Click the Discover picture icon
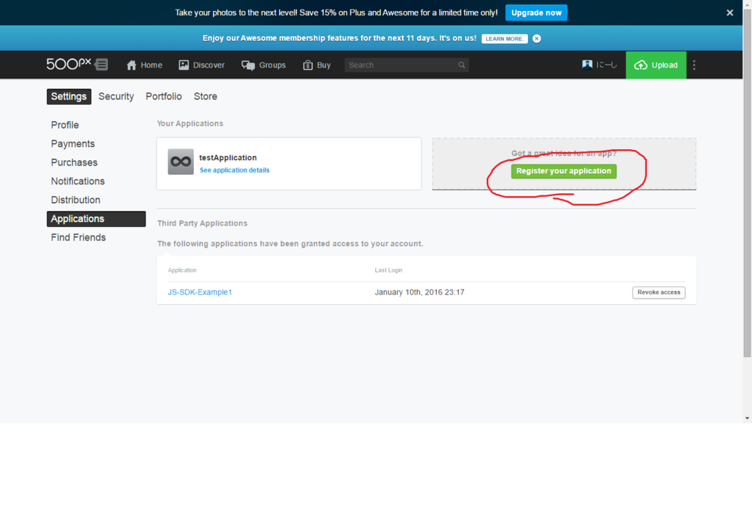The height and width of the screenshot is (518, 752). (184, 65)
